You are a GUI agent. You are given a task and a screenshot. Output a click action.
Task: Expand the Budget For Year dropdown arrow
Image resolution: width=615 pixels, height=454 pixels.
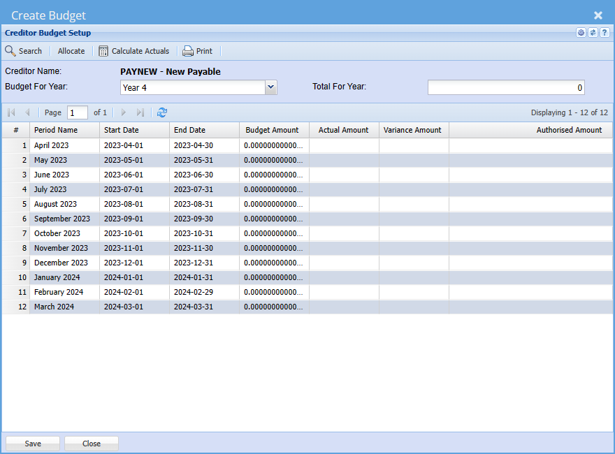point(271,87)
